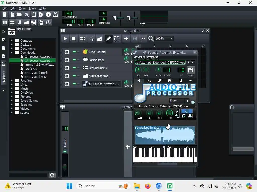
Task: Expand the source folder
Action: coord(12,113)
